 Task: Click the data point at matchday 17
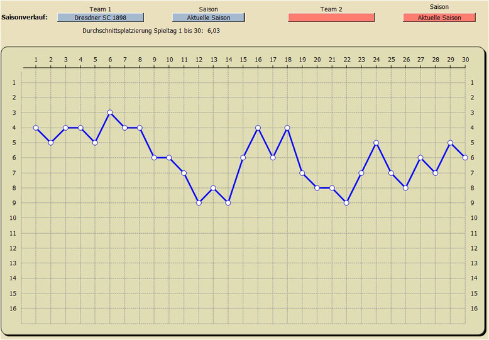coord(273,158)
